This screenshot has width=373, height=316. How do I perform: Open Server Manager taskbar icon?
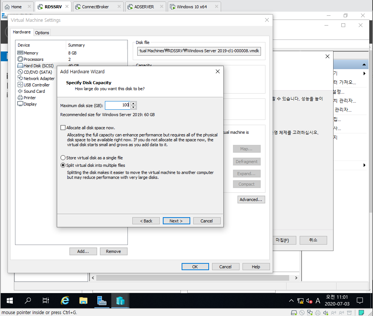(x=102, y=301)
